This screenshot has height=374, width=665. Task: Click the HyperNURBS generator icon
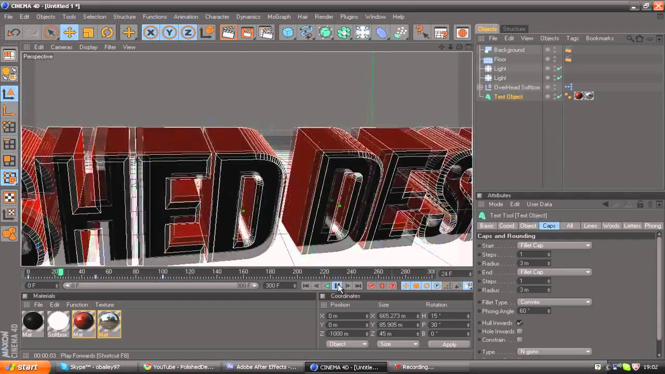(x=325, y=33)
